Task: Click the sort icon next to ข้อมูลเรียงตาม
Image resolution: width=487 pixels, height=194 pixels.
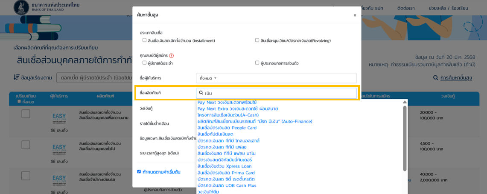Action: [x=17, y=77]
